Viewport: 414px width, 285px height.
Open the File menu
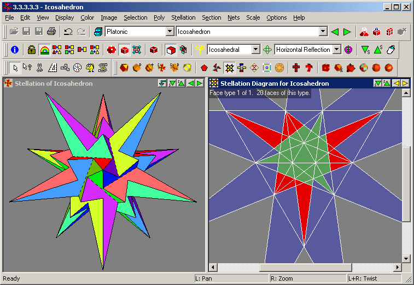pos(9,17)
